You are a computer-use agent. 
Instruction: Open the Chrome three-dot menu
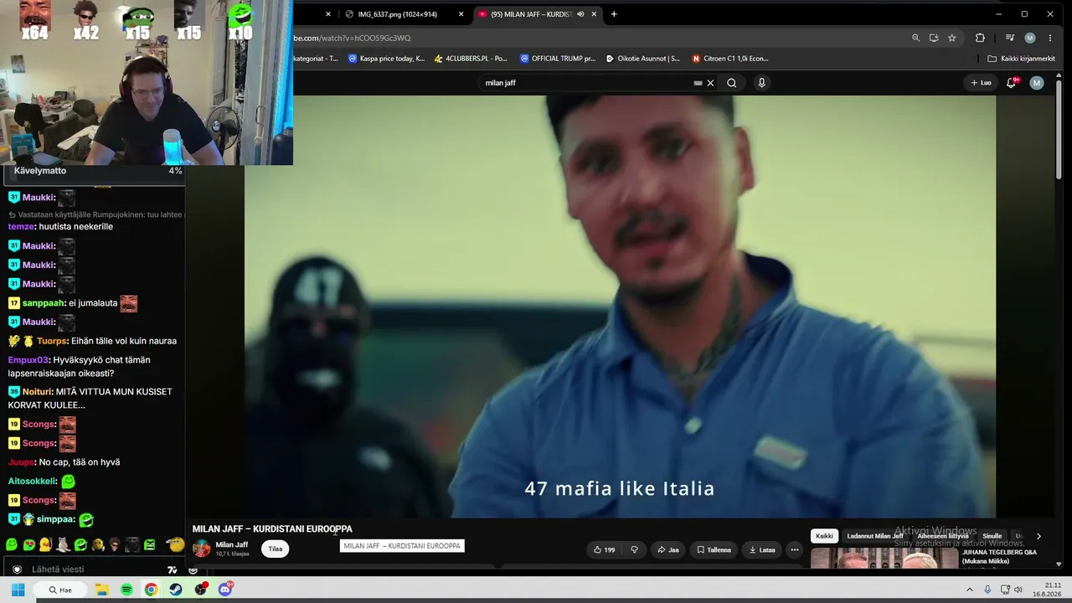(x=1050, y=38)
